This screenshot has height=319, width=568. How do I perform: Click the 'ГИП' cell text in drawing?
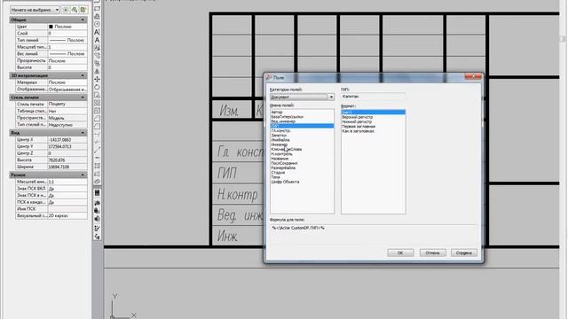(227, 174)
